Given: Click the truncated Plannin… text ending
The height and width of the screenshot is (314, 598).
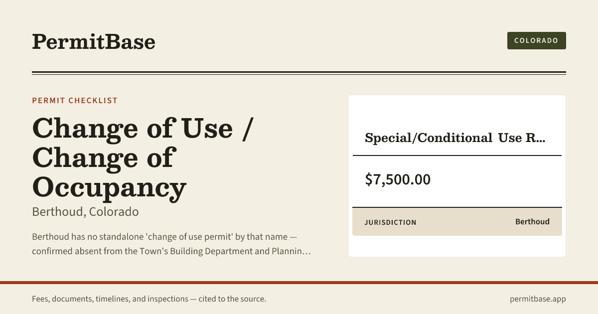Looking at the screenshot, I should click(x=292, y=251).
